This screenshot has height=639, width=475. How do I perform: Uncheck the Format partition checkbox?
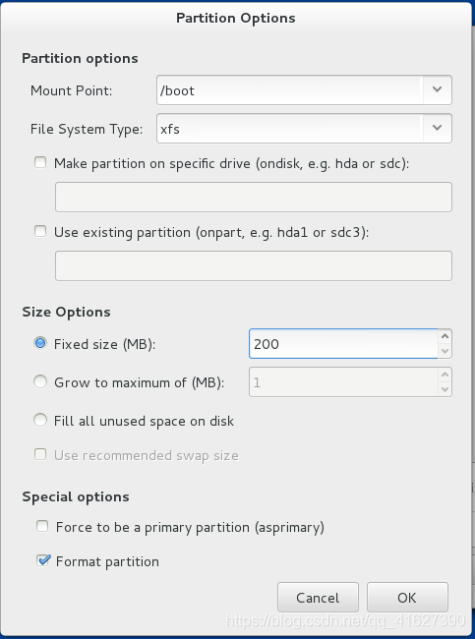point(43,560)
